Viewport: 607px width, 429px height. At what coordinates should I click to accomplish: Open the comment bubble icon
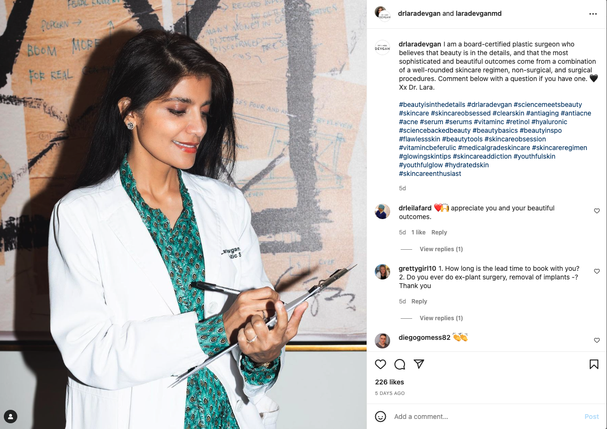coord(400,364)
